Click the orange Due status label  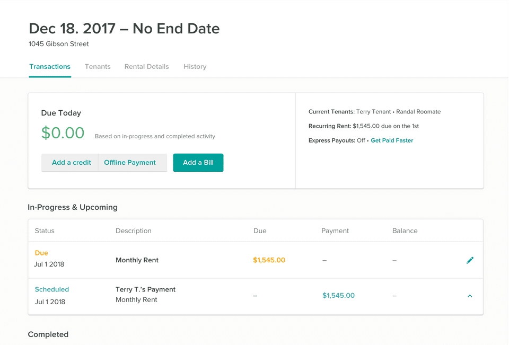(41, 253)
